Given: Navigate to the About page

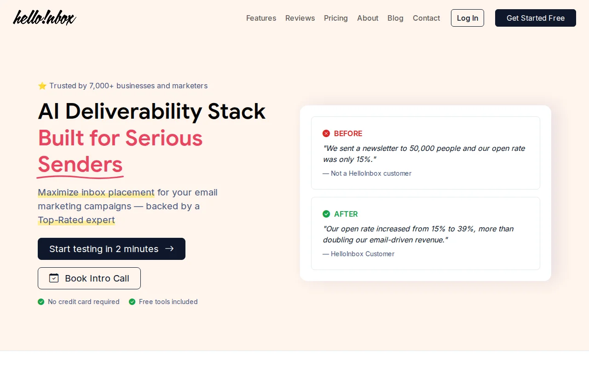Looking at the screenshot, I should [x=368, y=18].
